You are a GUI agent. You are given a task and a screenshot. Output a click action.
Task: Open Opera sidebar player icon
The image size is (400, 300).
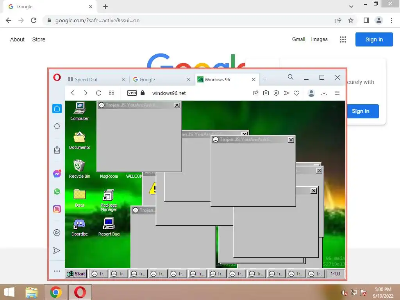(x=57, y=233)
